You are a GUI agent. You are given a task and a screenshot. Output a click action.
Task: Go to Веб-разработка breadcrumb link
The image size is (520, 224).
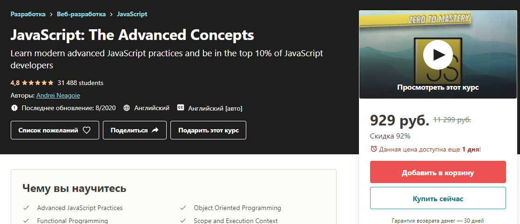tap(81, 14)
